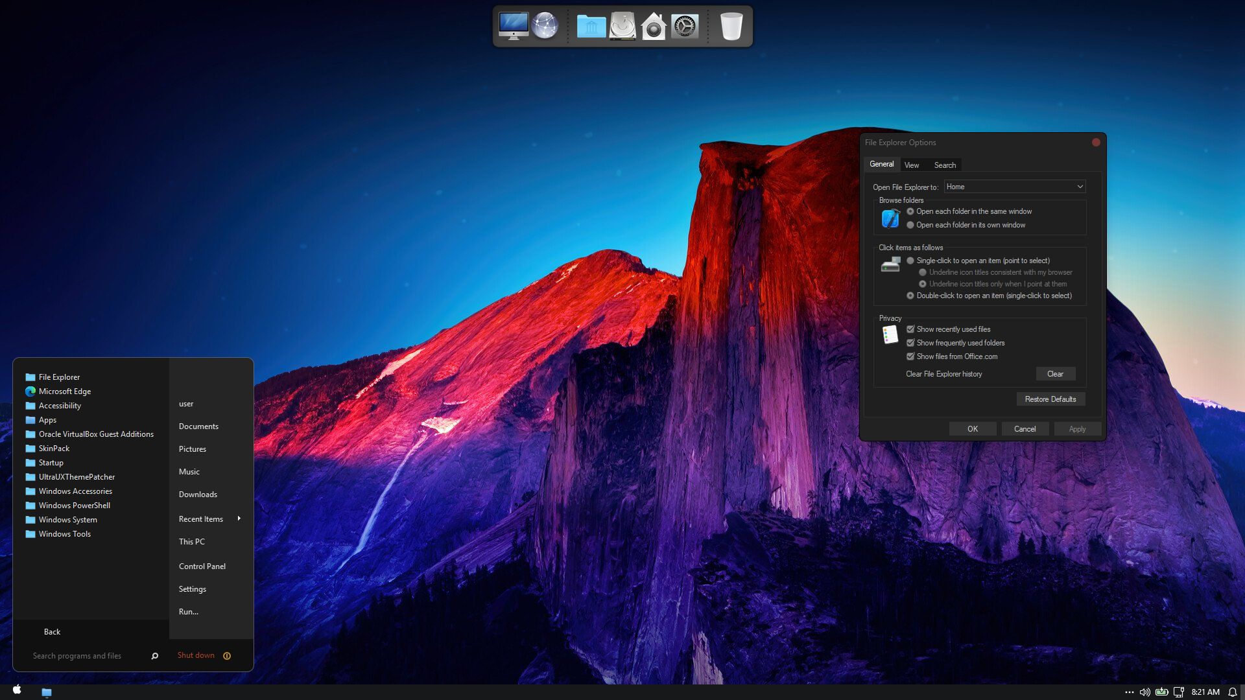Uncheck Show recently used files
The image size is (1245, 700).
click(x=910, y=329)
